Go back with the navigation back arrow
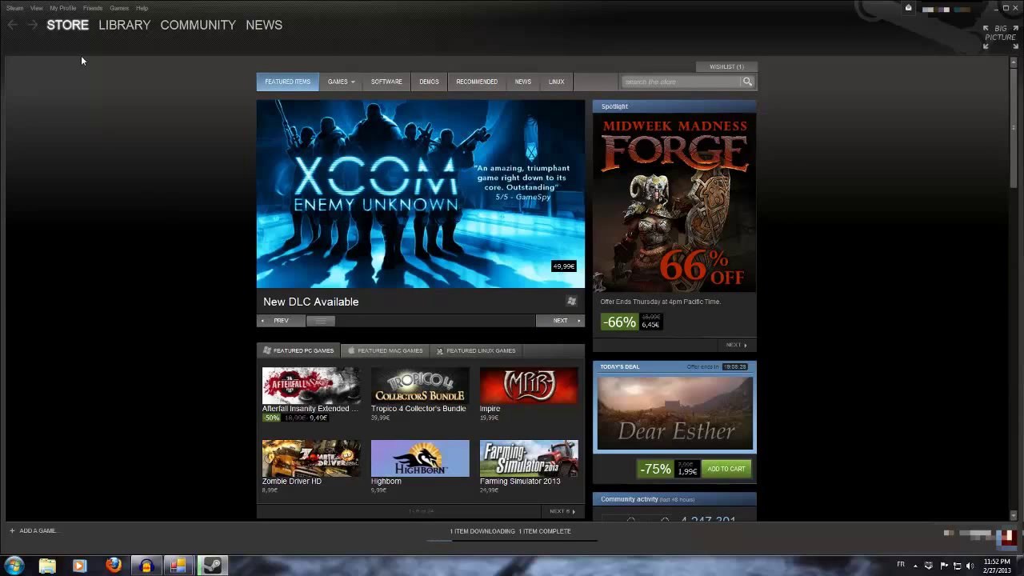The height and width of the screenshot is (576, 1024). tap(12, 25)
